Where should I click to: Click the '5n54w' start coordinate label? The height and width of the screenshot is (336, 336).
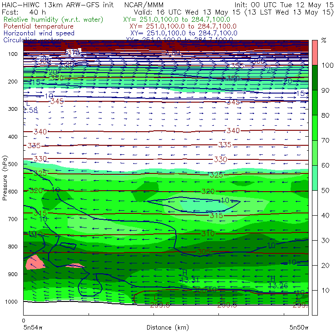click(33, 327)
